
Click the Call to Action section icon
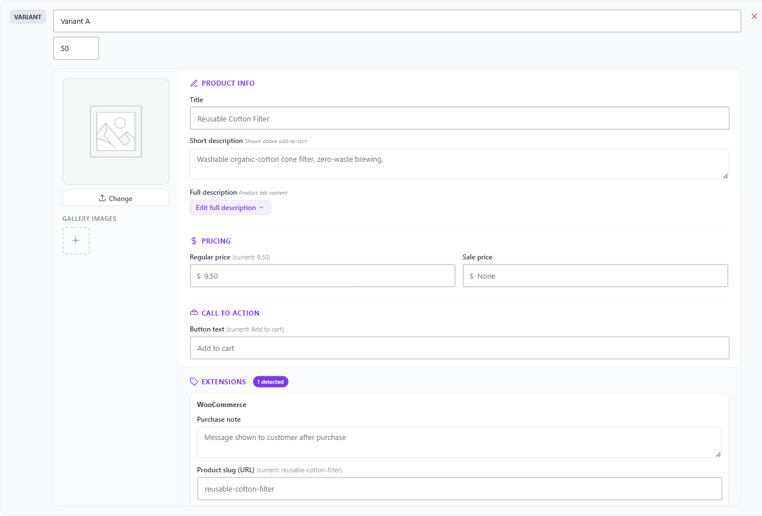(x=194, y=313)
